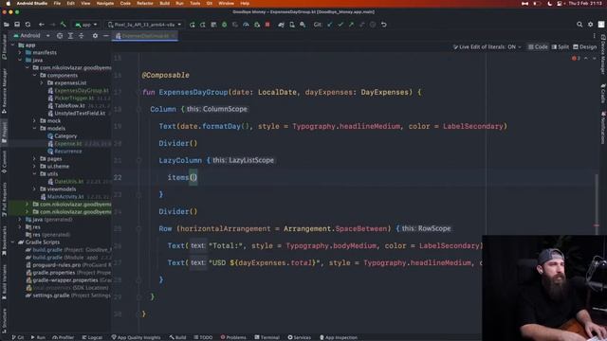Hide the project panel with minus icon
This screenshot has width=607, height=341.
pyautogui.click(x=105, y=36)
